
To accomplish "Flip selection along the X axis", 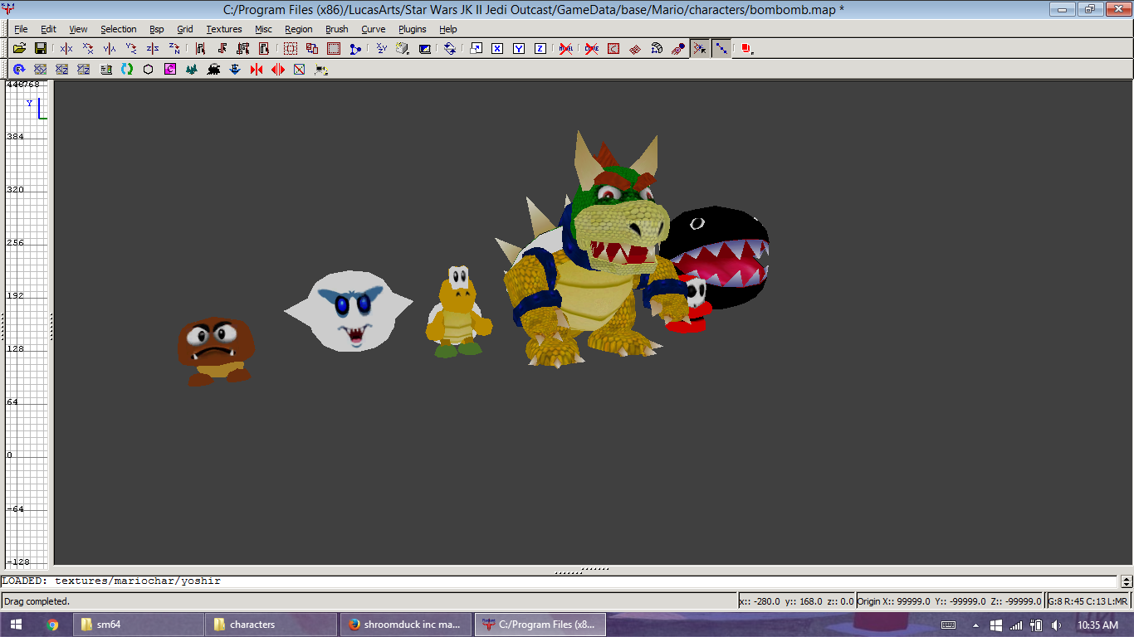I will tap(66, 49).
